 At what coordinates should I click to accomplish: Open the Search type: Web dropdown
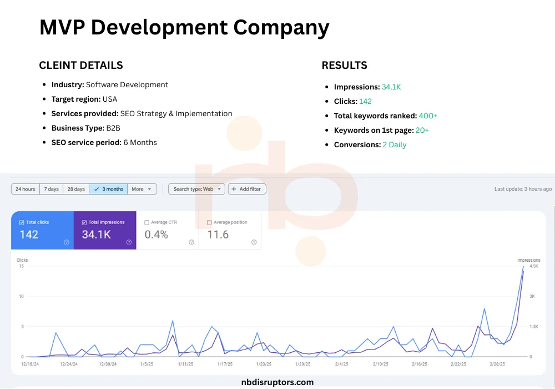click(x=196, y=189)
